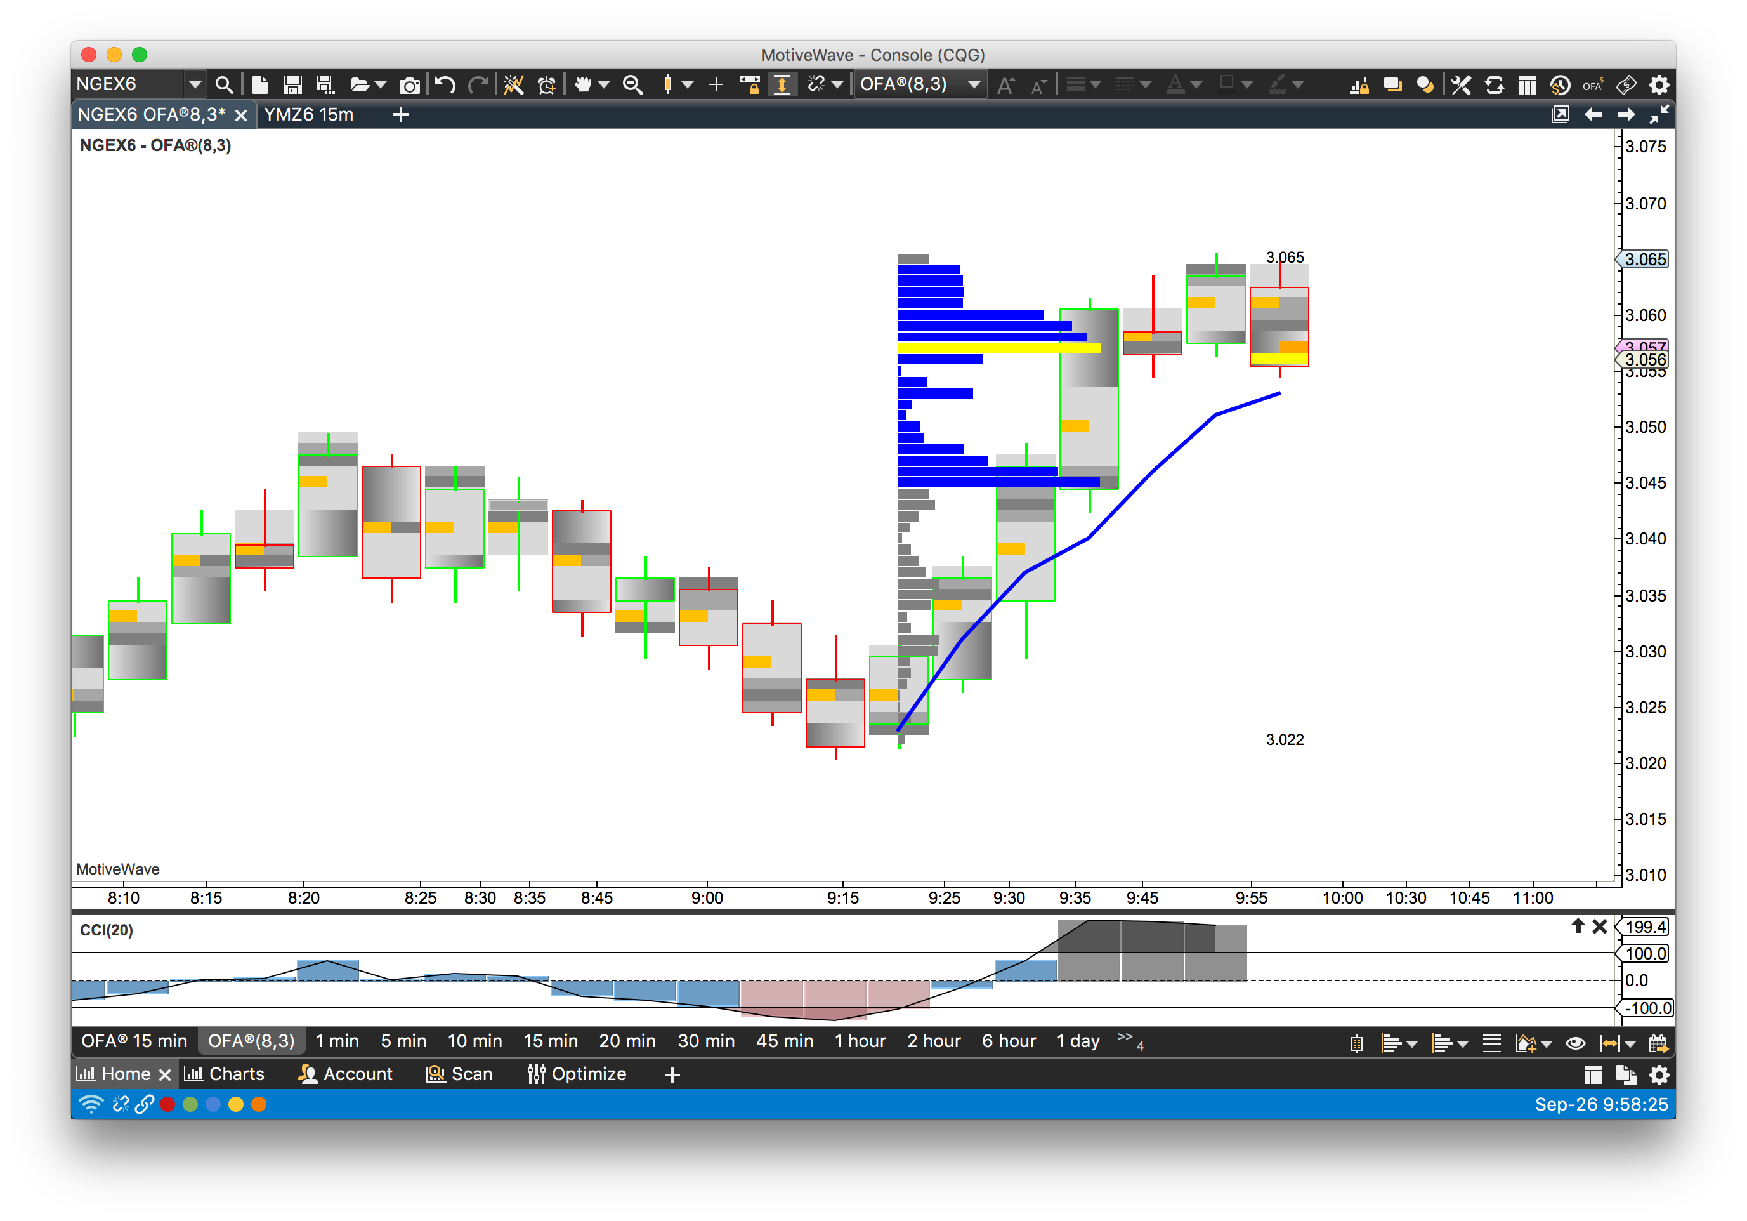Save the chart with the floppy disk icon

(x=293, y=84)
